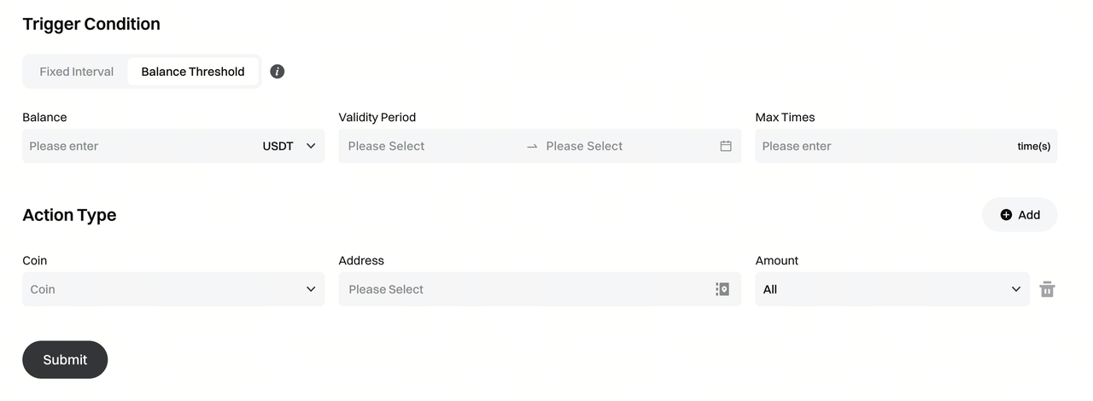Click the Max Times input field

coord(884,146)
